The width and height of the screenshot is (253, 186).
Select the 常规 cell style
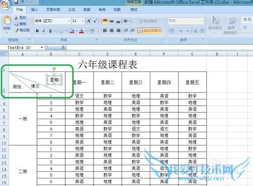coord(247,20)
